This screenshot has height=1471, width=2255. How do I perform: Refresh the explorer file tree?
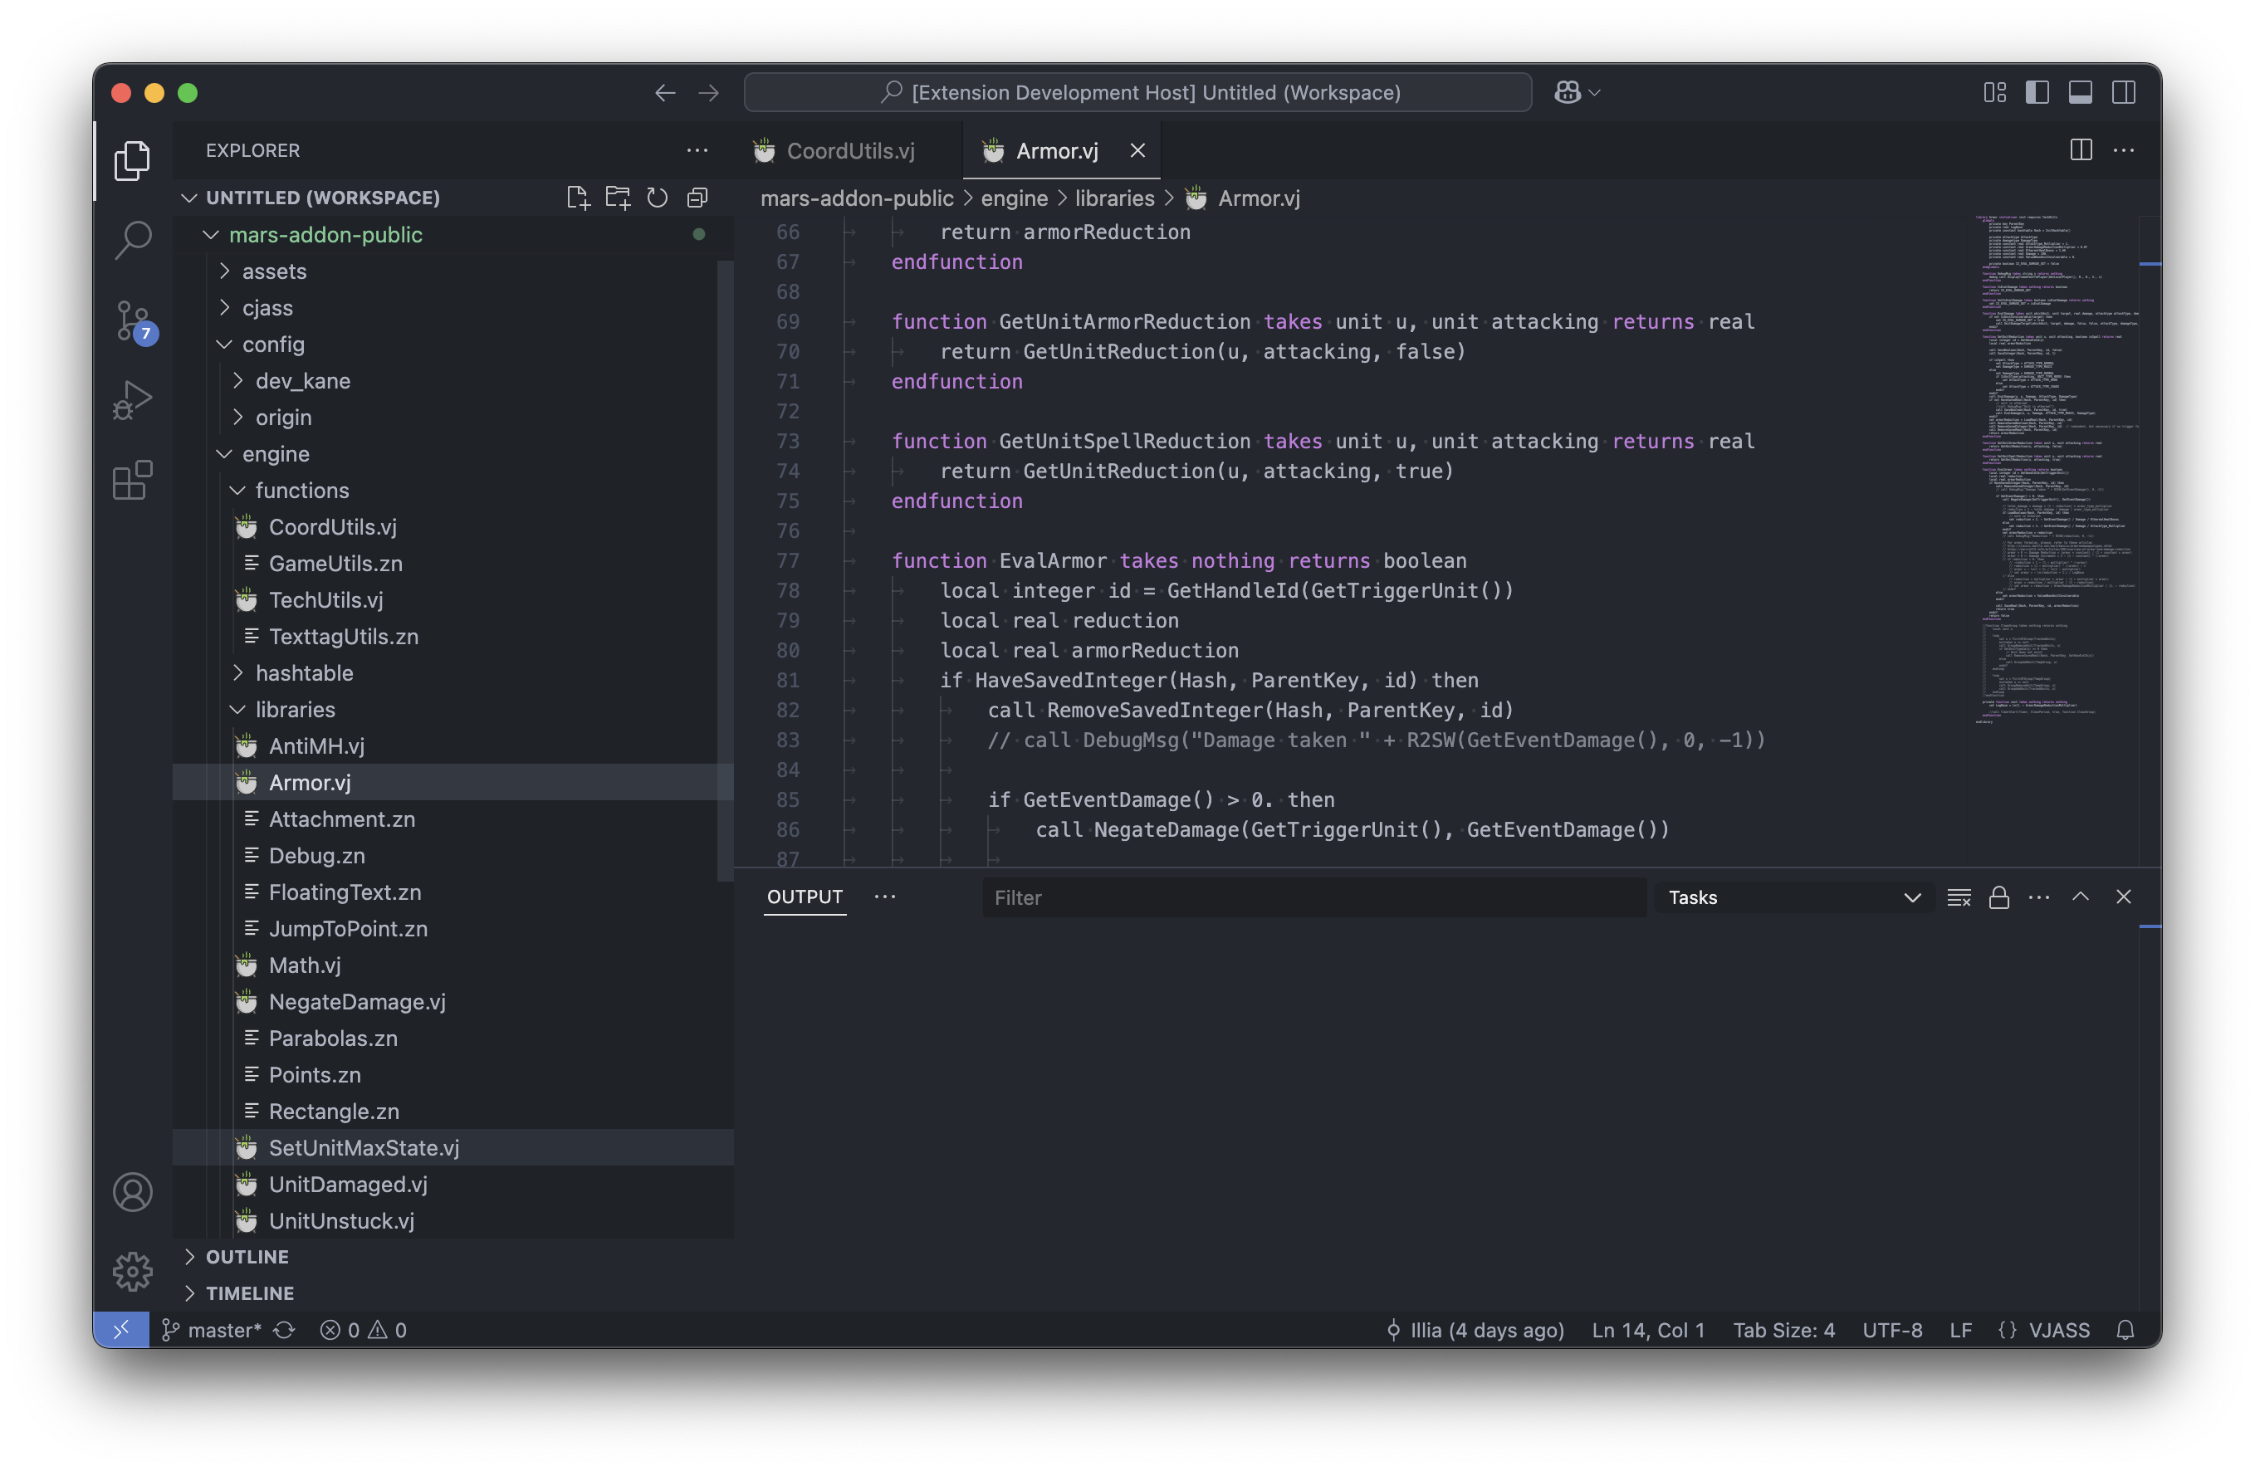coord(657,197)
